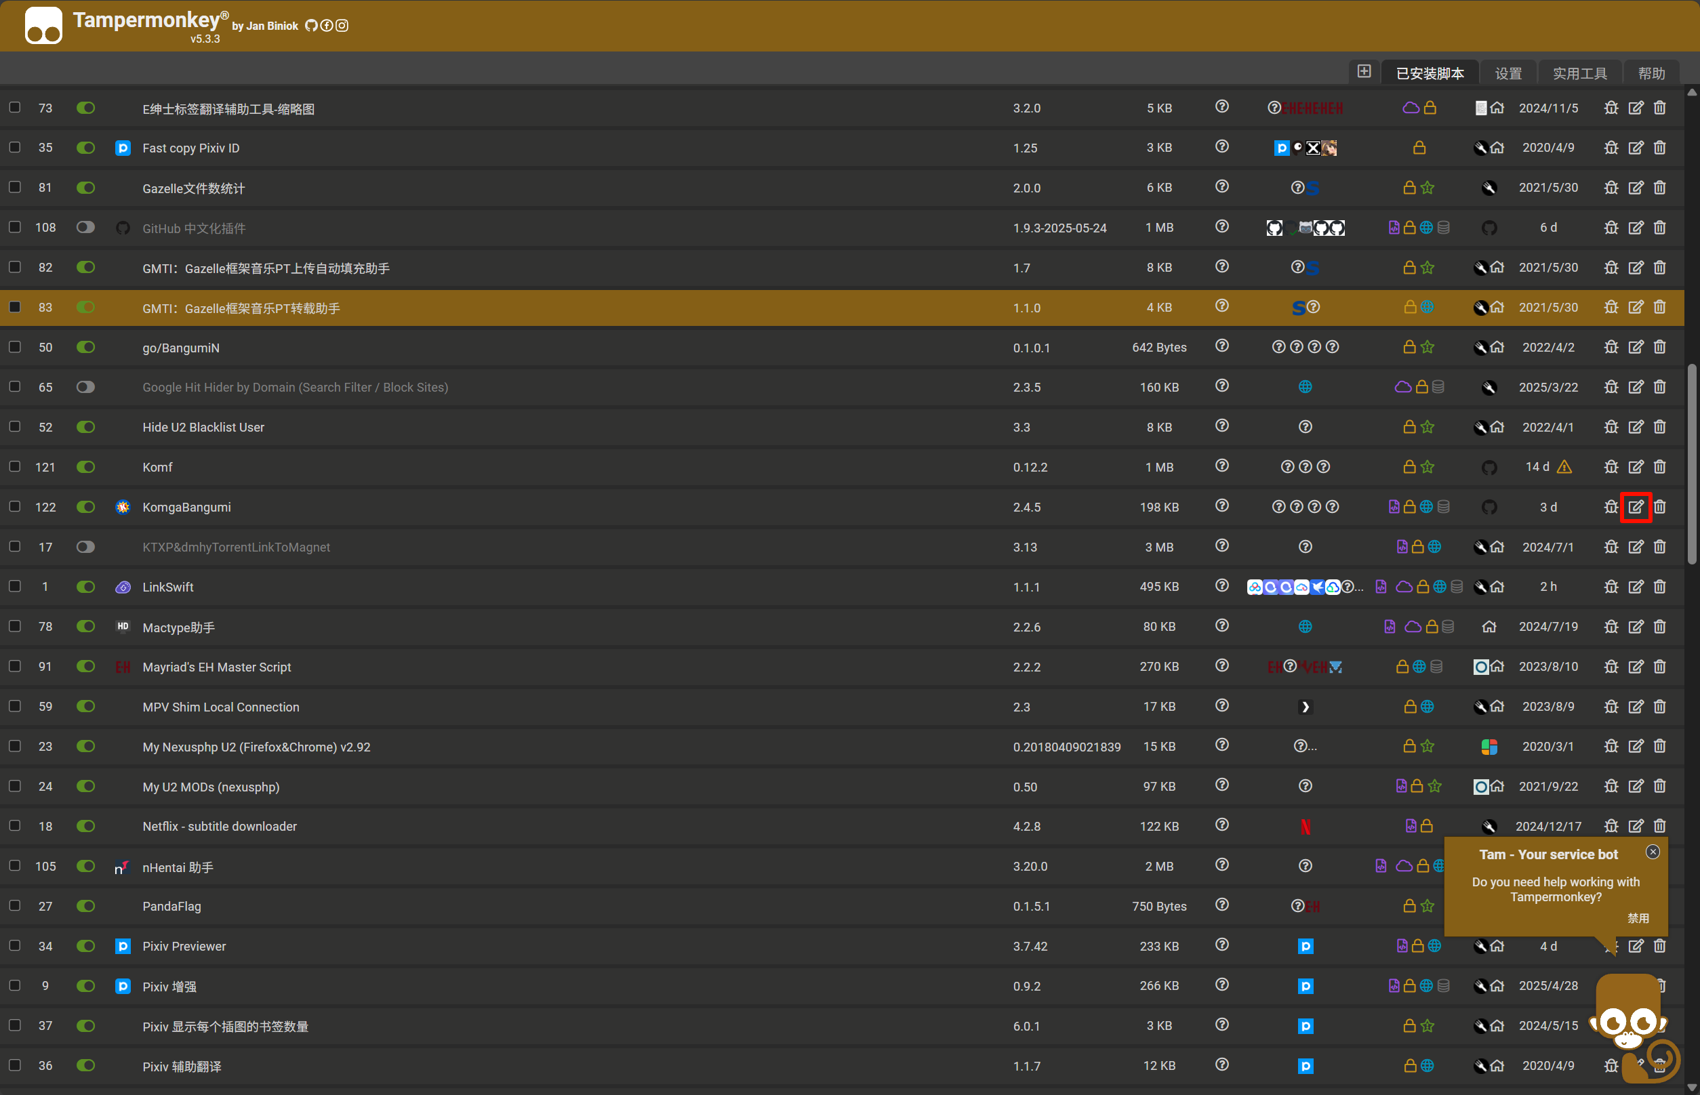The image size is (1700, 1095).
Task: Click the vertical scrollbar thumb
Action: (x=1692, y=464)
